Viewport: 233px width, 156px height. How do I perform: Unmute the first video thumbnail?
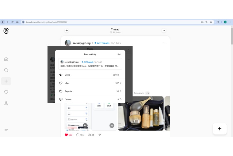[x=85, y=126]
